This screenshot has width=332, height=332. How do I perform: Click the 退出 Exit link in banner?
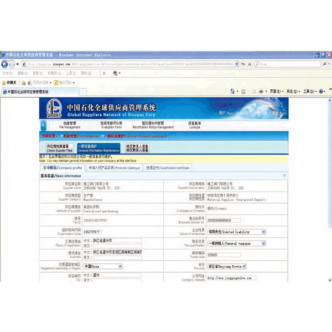pyautogui.click(x=279, y=113)
